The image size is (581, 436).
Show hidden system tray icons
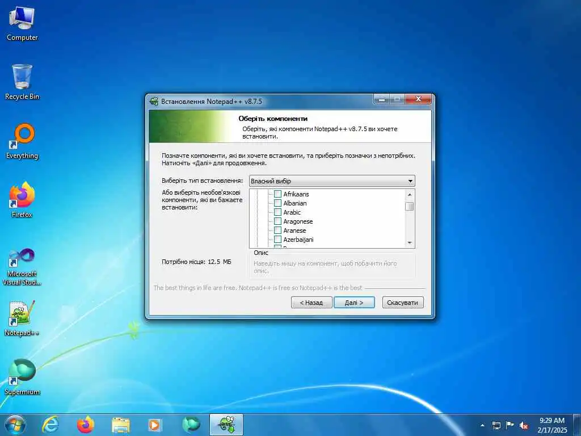coord(482,425)
